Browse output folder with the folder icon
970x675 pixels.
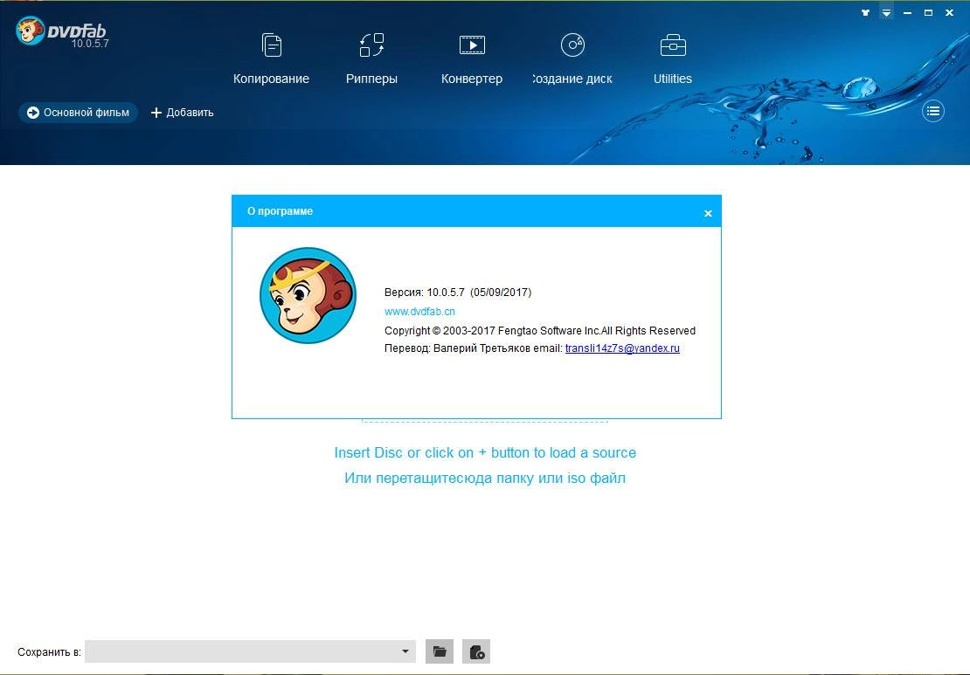click(440, 651)
